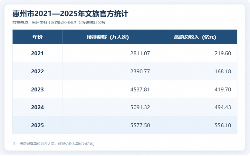Click visitor value 5577.50
The image size is (250, 156).
[140, 125]
